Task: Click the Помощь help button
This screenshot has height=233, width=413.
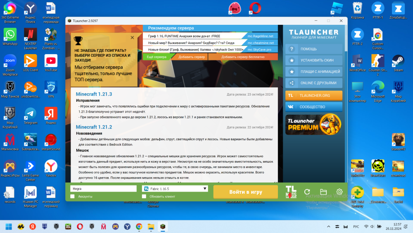Action: (x=314, y=49)
